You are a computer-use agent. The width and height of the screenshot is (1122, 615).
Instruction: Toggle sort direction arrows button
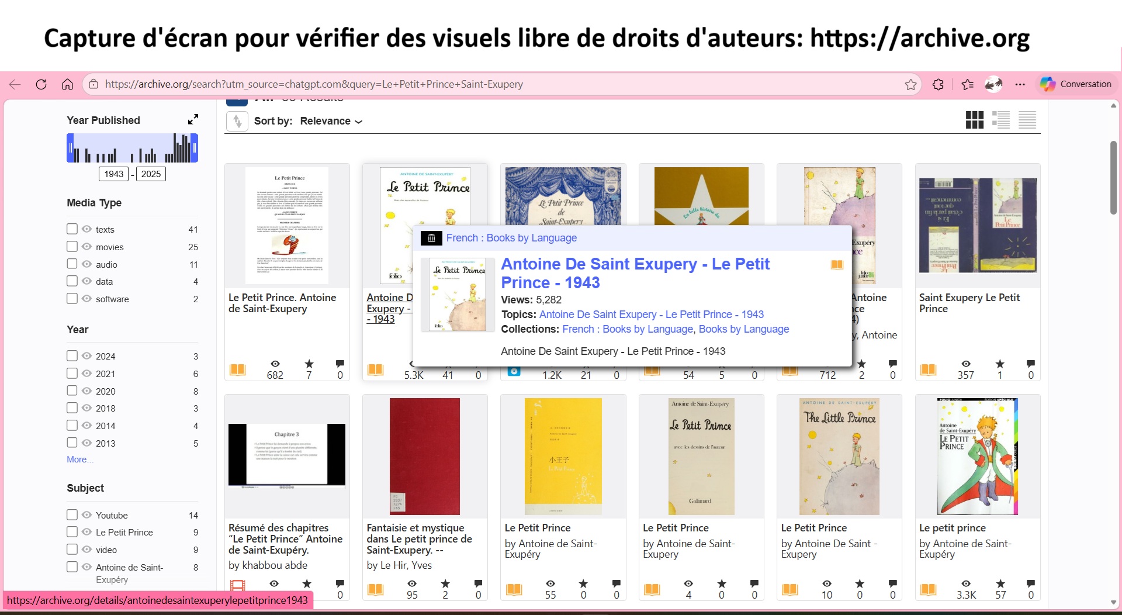pyautogui.click(x=237, y=121)
